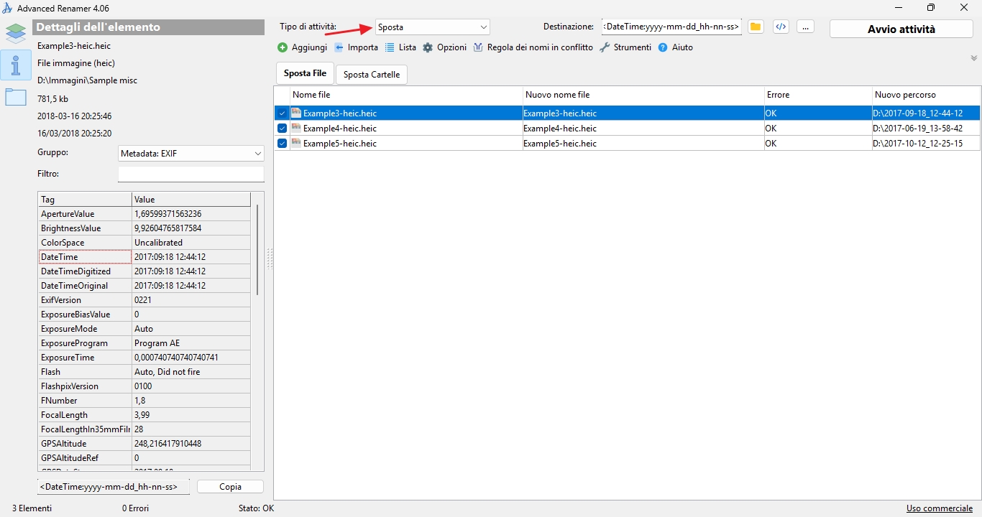Open the Strumenti menu

pos(625,47)
